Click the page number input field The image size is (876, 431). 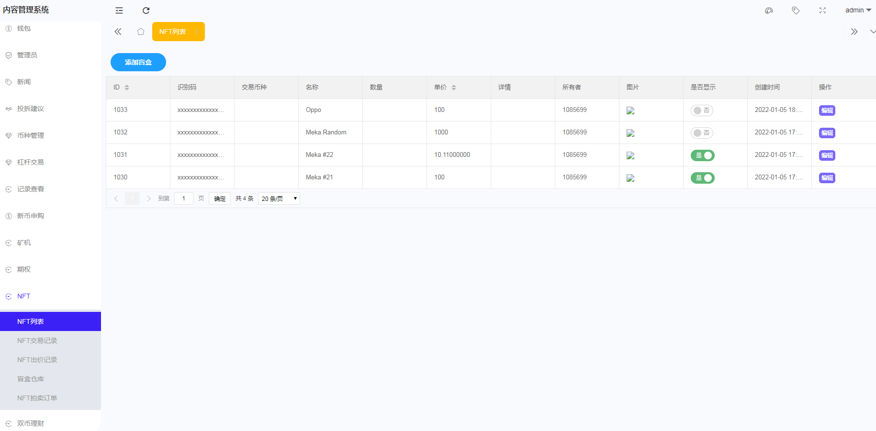point(184,199)
